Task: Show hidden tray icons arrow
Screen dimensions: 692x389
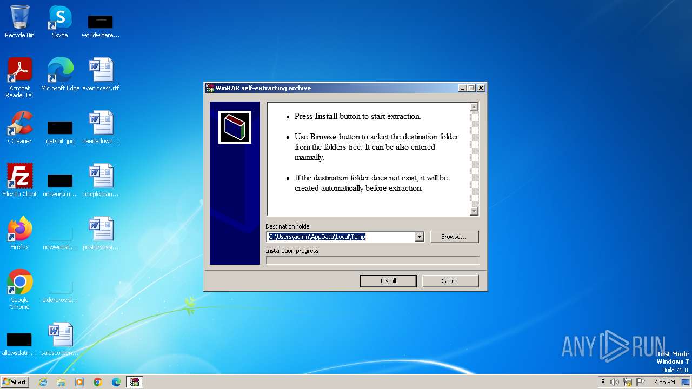Action: tap(603, 382)
